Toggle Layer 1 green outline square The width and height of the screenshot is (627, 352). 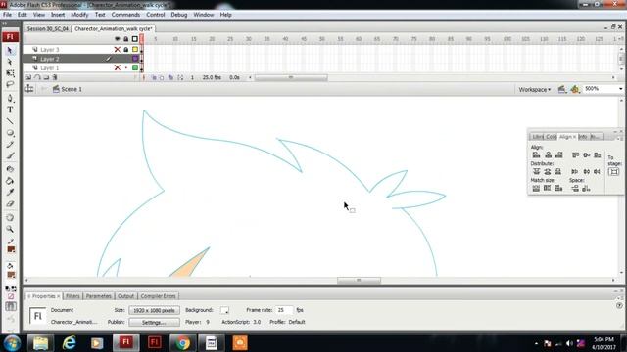point(135,67)
